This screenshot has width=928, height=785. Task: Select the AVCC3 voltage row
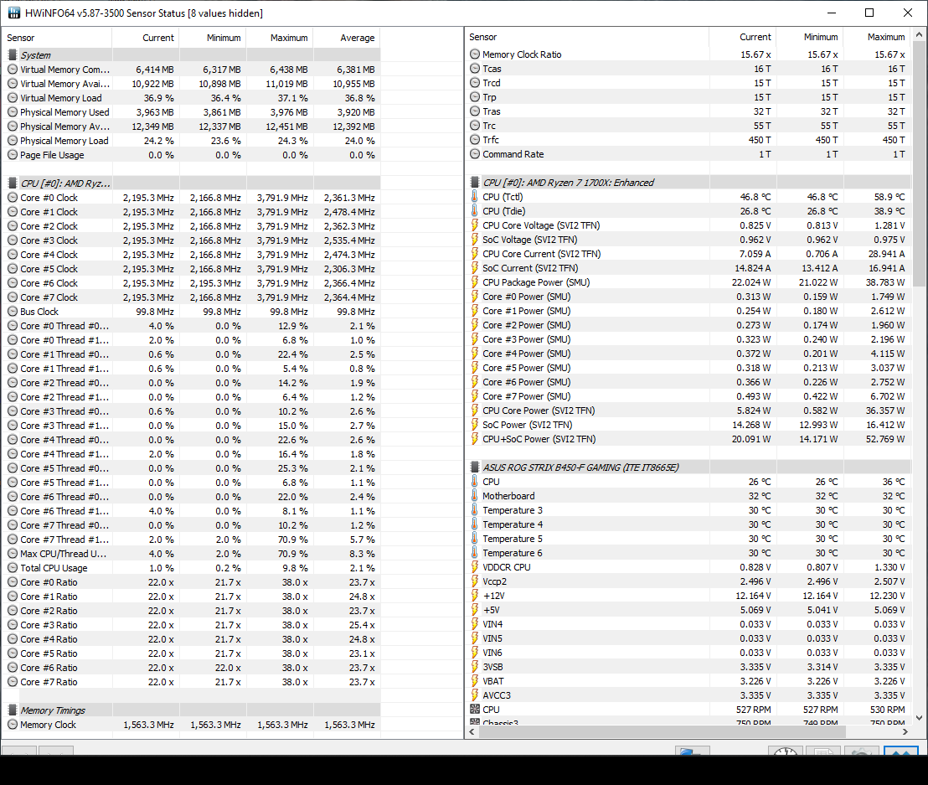[689, 695]
